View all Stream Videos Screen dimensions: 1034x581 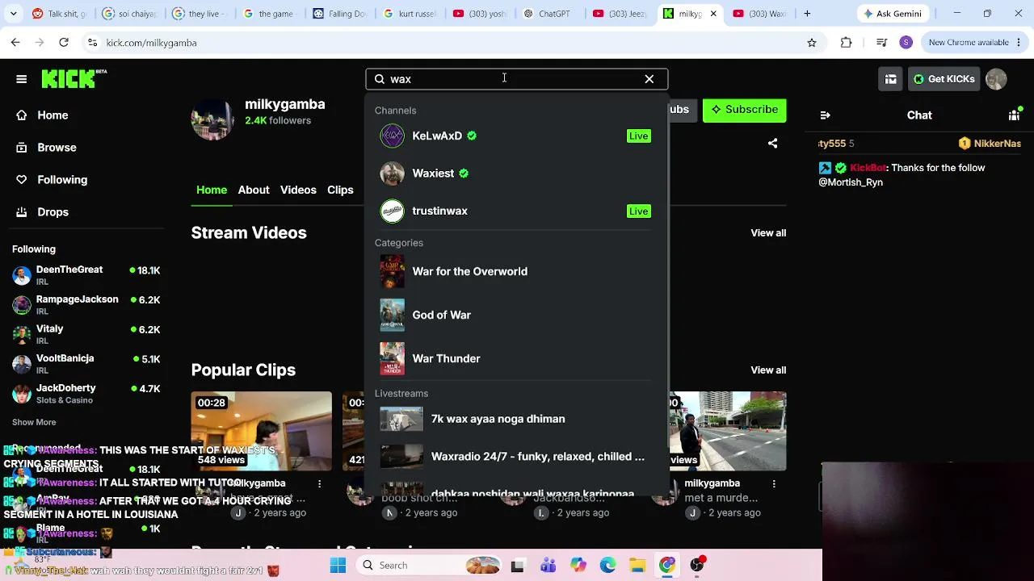768,233
